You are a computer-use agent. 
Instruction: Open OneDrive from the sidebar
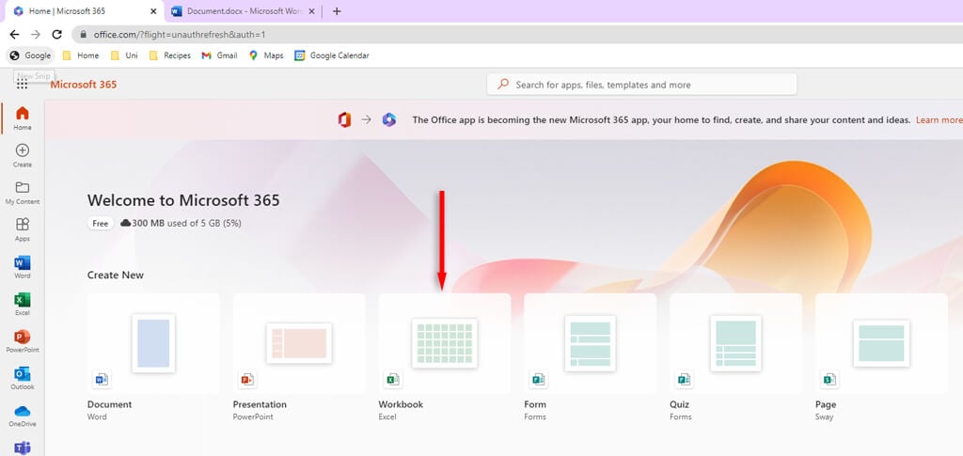tap(23, 415)
